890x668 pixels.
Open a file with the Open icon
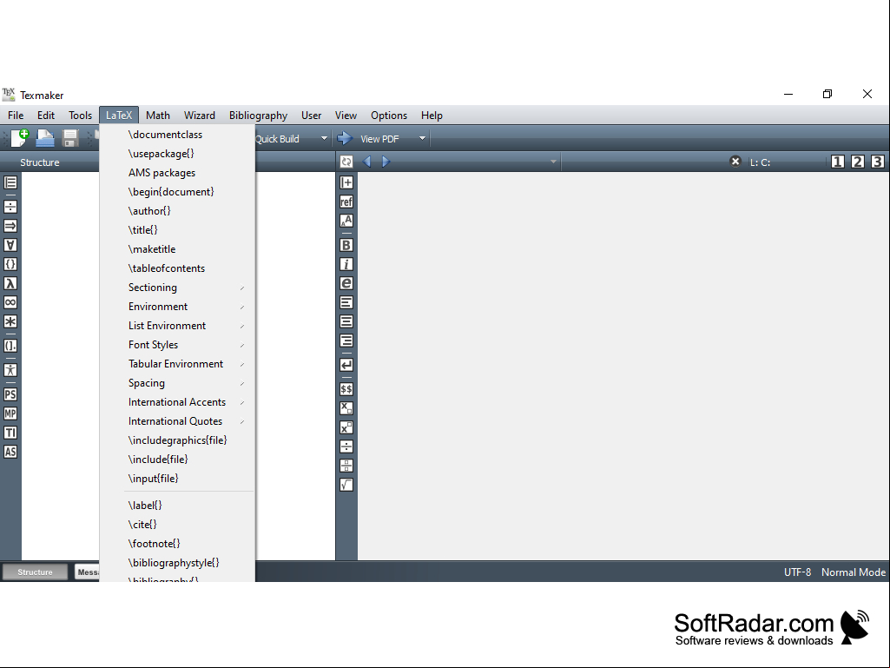[x=45, y=138]
